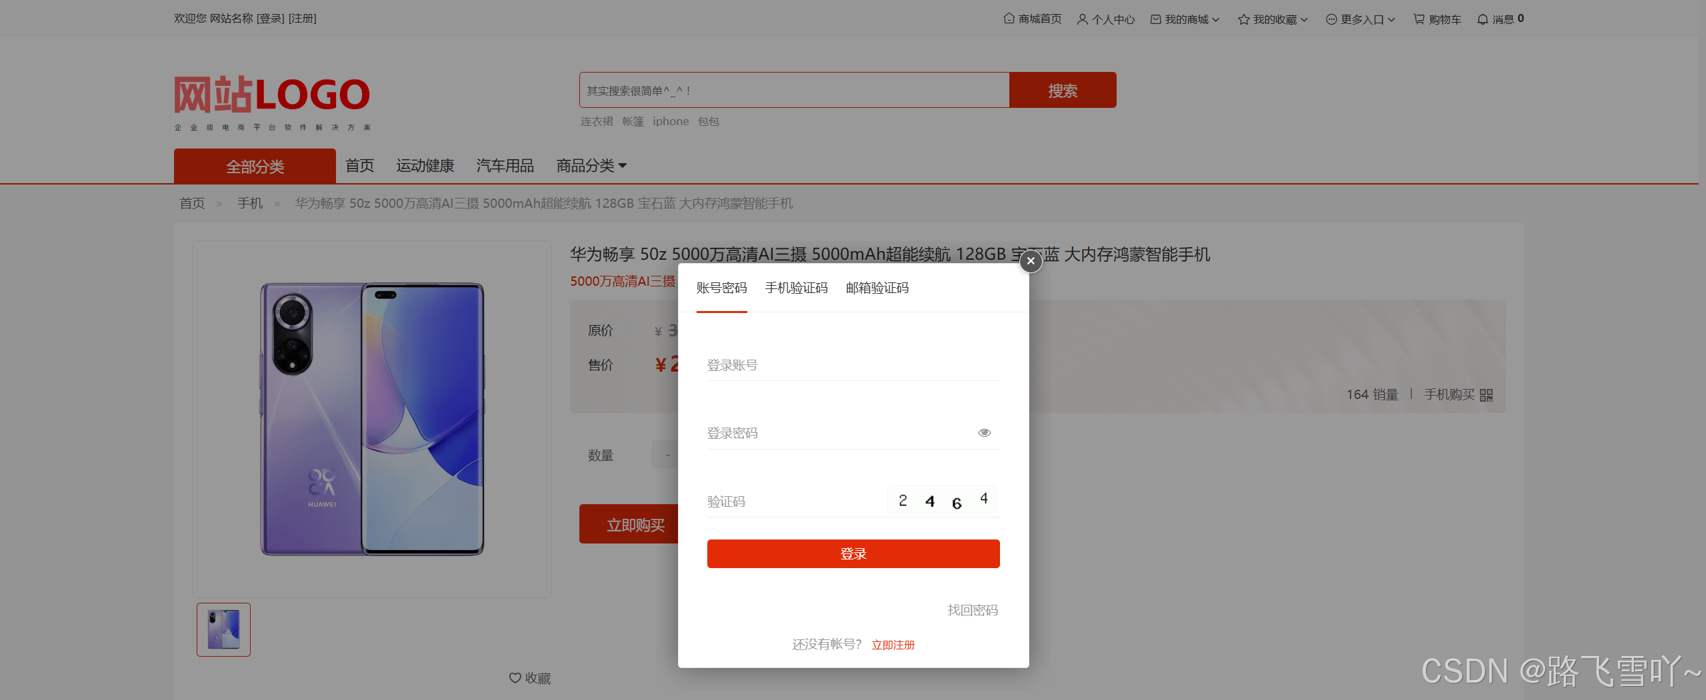Show the 手机购买 QR code icon
The image size is (1706, 700).
point(1486,395)
